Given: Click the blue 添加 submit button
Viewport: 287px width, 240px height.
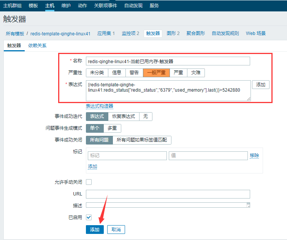Looking at the screenshot, I should click(95, 230).
